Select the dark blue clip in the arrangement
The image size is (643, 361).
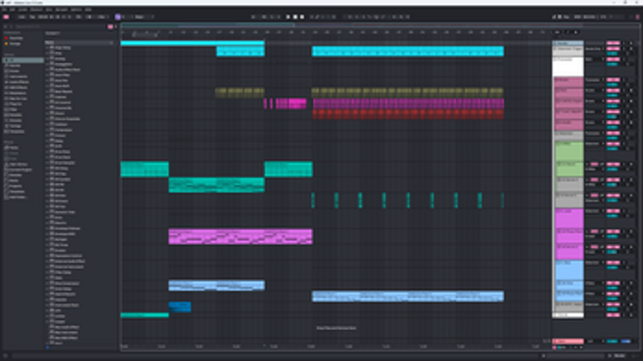[x=180, y=306]
